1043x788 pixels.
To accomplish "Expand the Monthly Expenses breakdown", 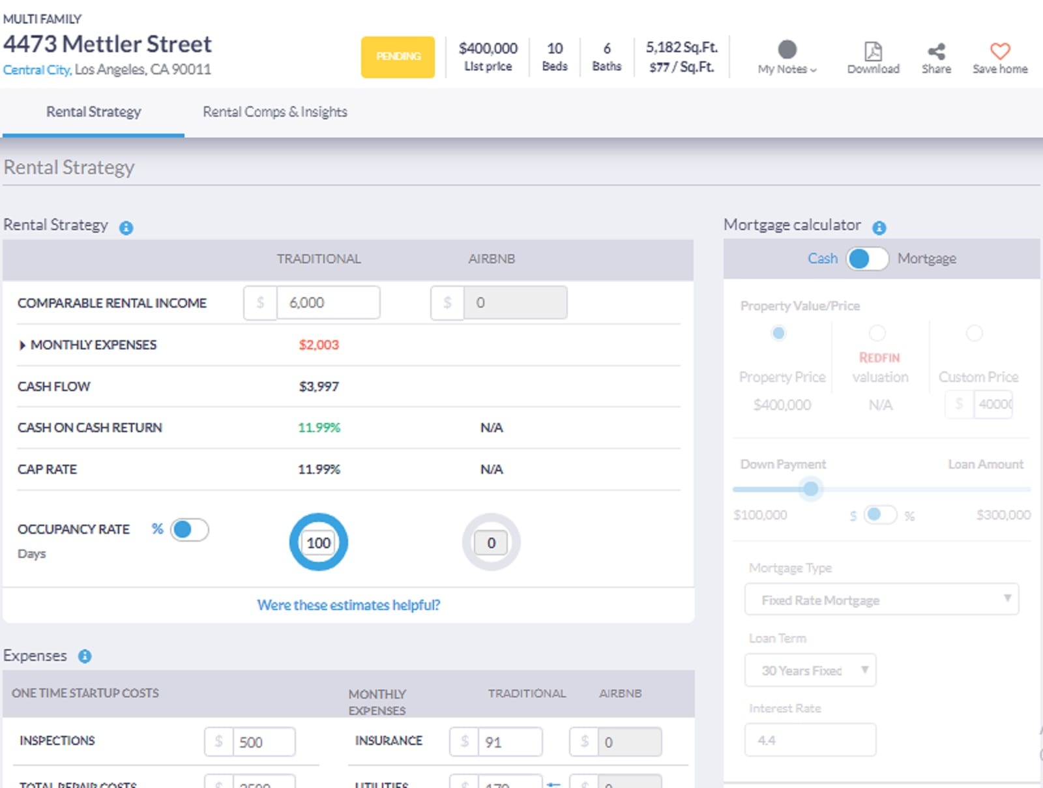I will (x=23, y=345).
